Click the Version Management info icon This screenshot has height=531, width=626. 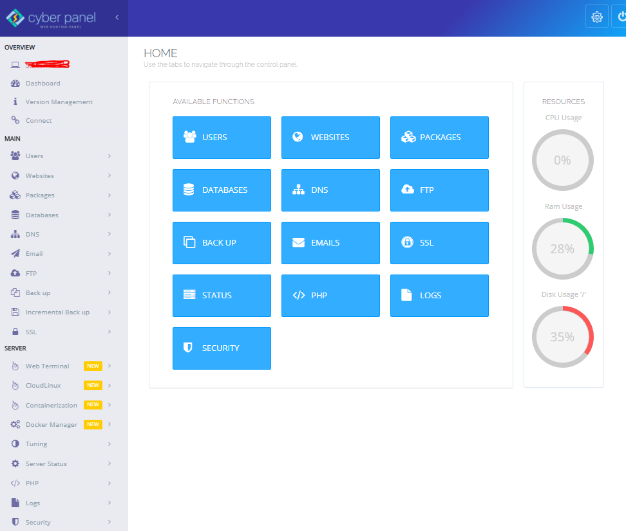[x=15, y=102]
